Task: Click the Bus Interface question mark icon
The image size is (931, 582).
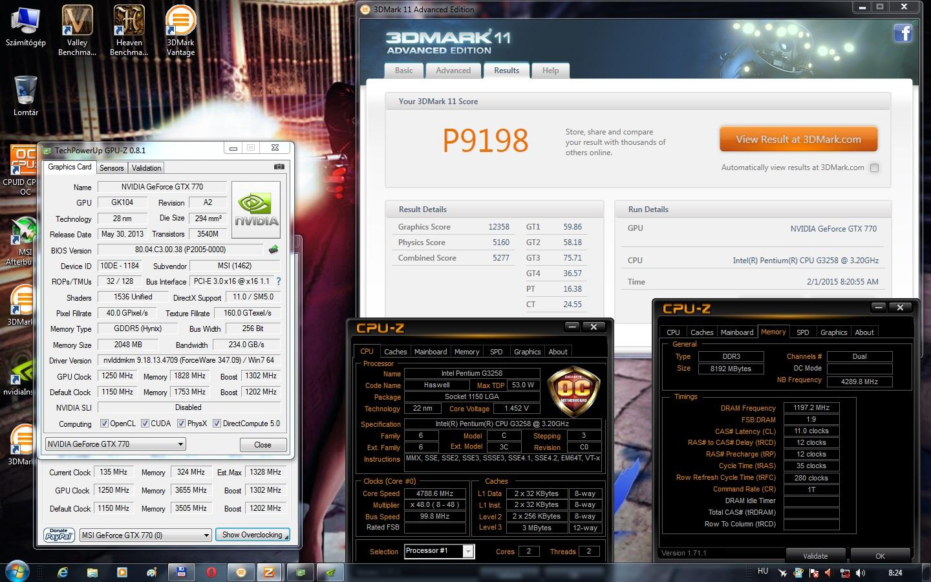Action: coord(279,281)
